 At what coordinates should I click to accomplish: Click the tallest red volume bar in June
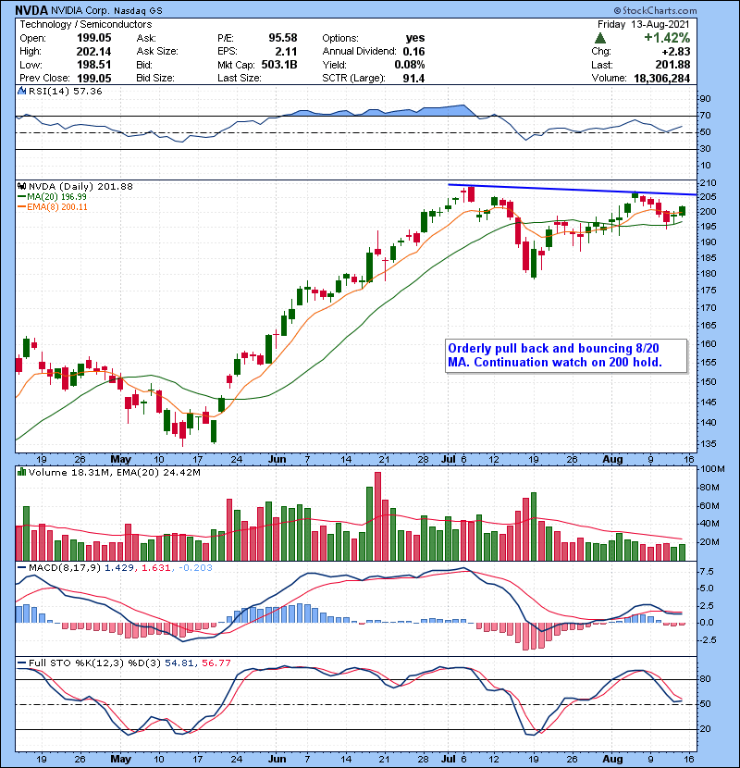(x=377, y=516)
